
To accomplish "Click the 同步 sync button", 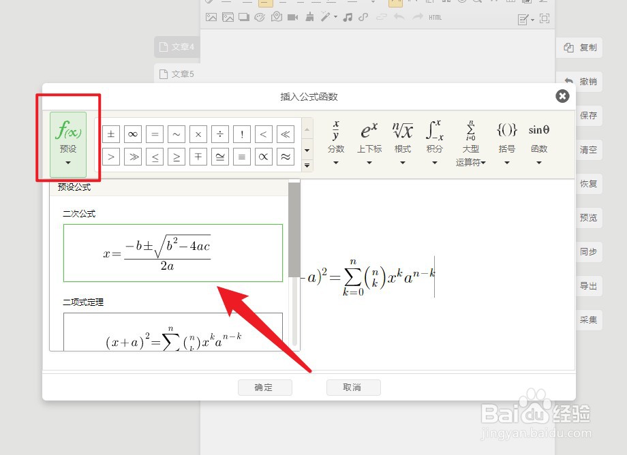I will [x=589, y=251].
